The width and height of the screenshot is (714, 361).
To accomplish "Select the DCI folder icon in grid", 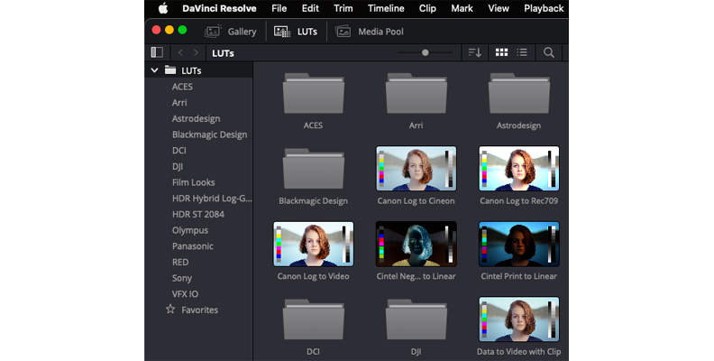I will click(x=314, y=320).
